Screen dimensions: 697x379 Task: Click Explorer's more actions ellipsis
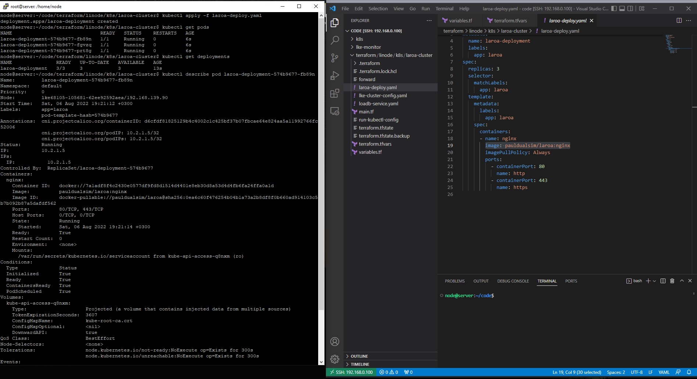coord(429,21)
